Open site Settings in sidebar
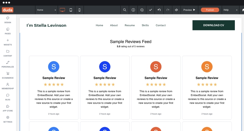Image resolution: width=244 pixels, height=131 pixels. (x=8, y=119)
